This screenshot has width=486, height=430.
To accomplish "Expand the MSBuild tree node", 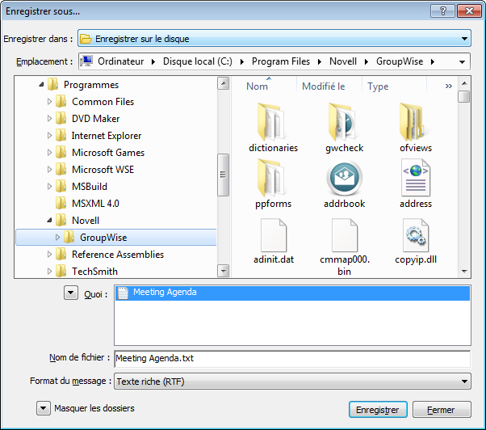I will pyautogui.click(x=49, y=186).
